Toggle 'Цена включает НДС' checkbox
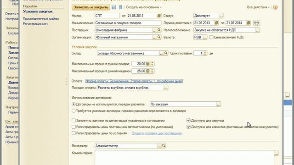Viewport: 294px width, 165px height. pyautogui.click(x=211, y=37)
